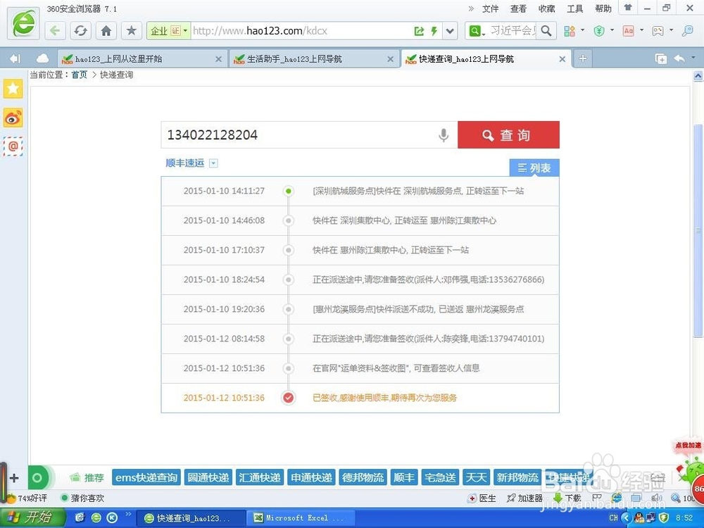Click the plus add button at bottom left
Image resolution: width=704 pixels, height=528 pixels.
[14, 478]
